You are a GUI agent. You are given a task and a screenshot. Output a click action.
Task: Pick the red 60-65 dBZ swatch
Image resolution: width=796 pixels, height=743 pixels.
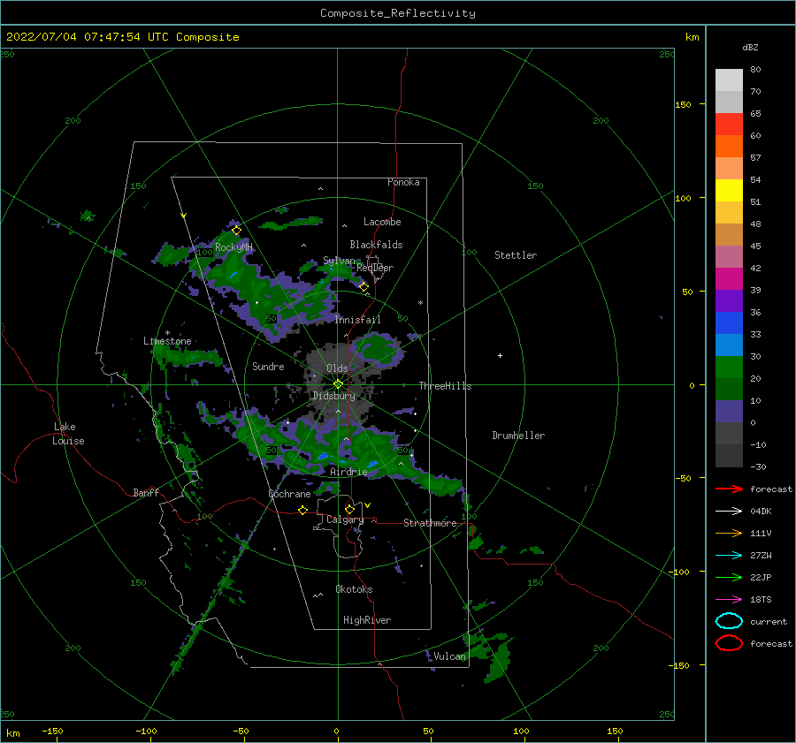(729, 124)
